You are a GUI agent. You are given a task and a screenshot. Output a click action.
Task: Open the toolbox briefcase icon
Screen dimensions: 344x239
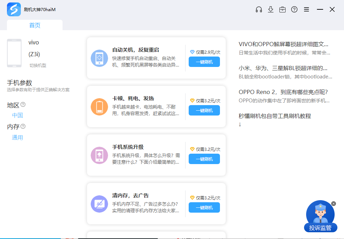tap(282, 9)
